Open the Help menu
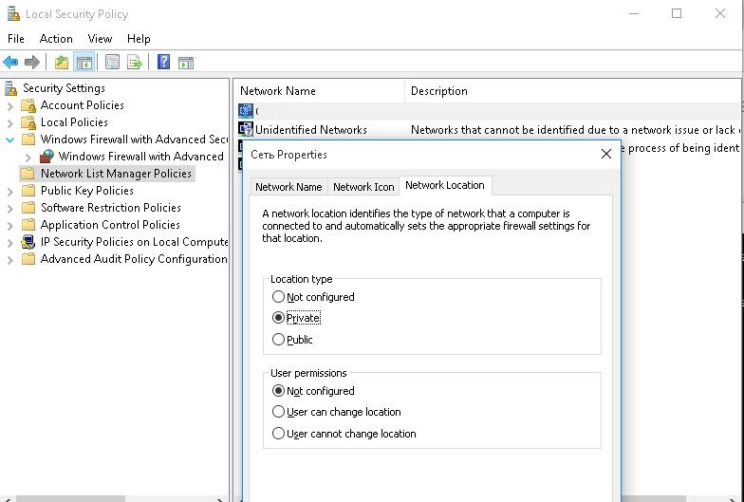Image resolution: width=744 pixels, height=502 pixels. pos(139,39)
